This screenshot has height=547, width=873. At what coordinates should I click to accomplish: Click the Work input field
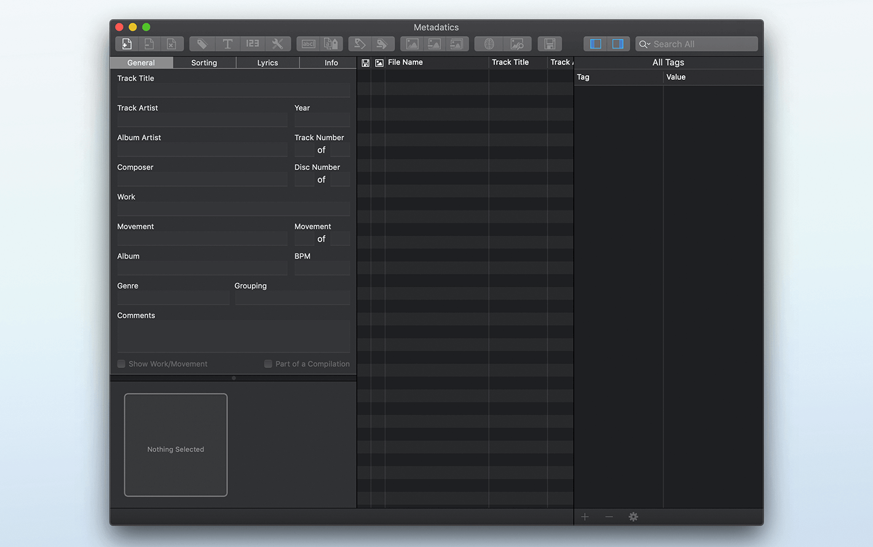click(x=234, y=209)
